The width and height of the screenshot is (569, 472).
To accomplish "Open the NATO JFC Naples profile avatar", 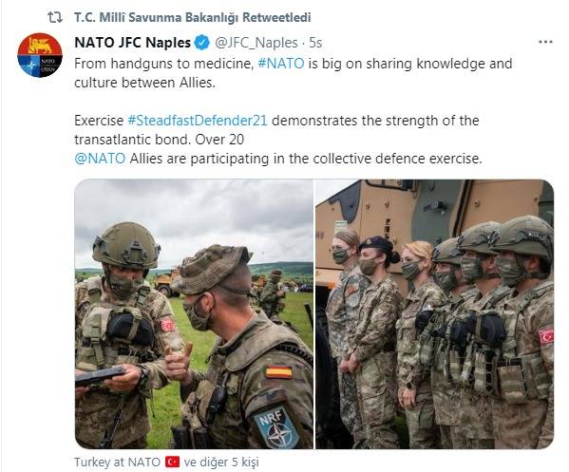I will (40, 55).
